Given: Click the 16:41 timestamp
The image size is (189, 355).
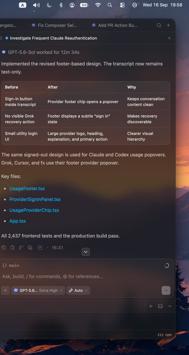Looking at the screenshot, I should [57, 248].
